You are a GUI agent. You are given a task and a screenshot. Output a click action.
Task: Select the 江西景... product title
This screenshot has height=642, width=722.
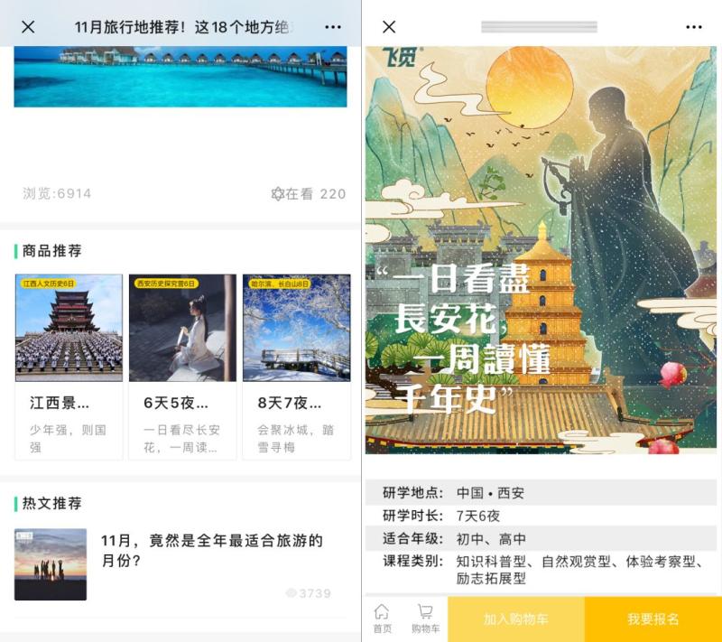[x=60, y=403]
